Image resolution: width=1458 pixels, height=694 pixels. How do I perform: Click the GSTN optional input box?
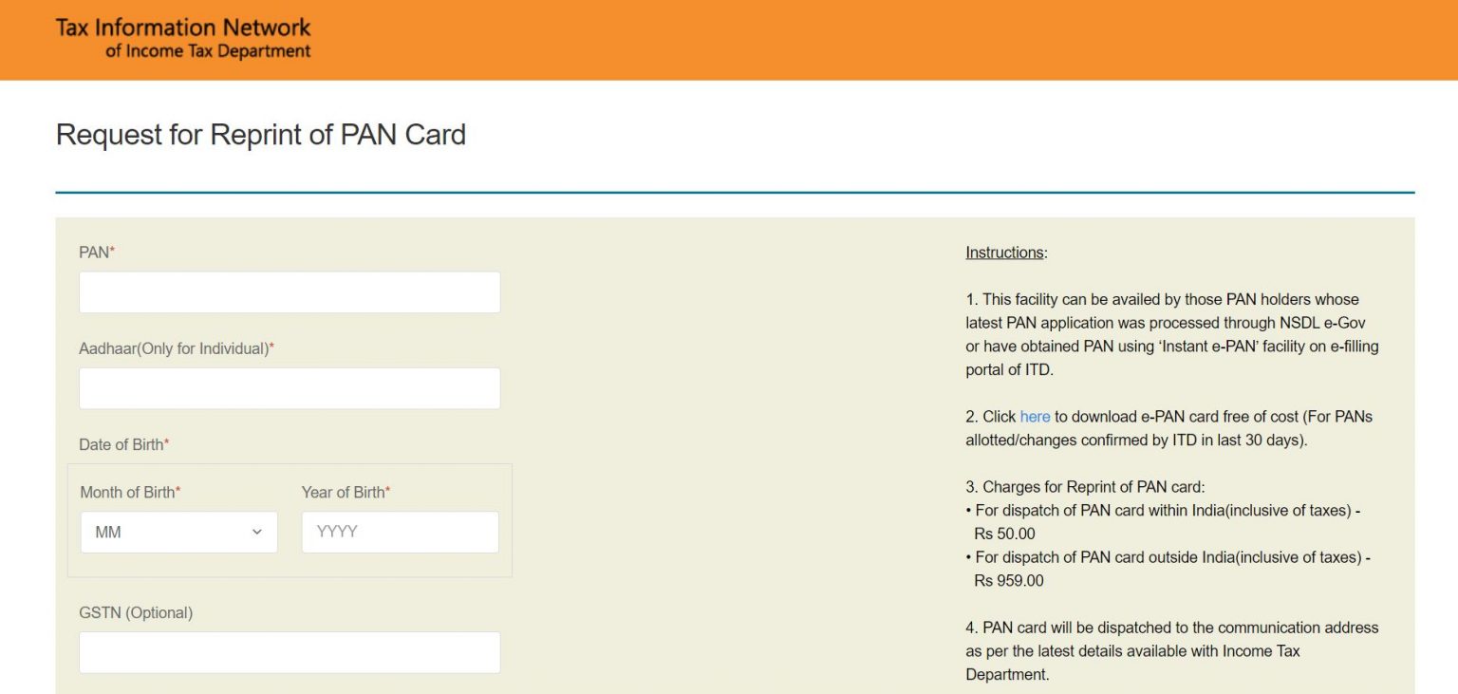290,652
